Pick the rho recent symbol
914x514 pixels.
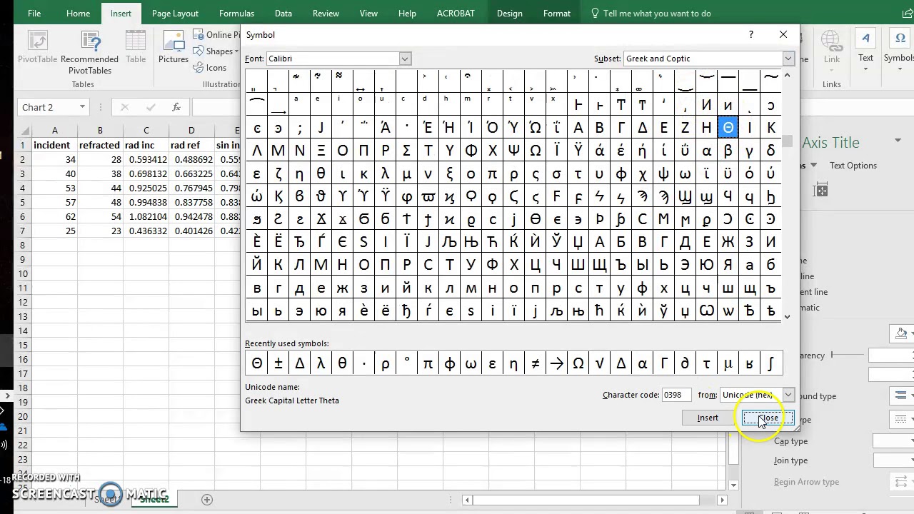click(x=385, y=363)
